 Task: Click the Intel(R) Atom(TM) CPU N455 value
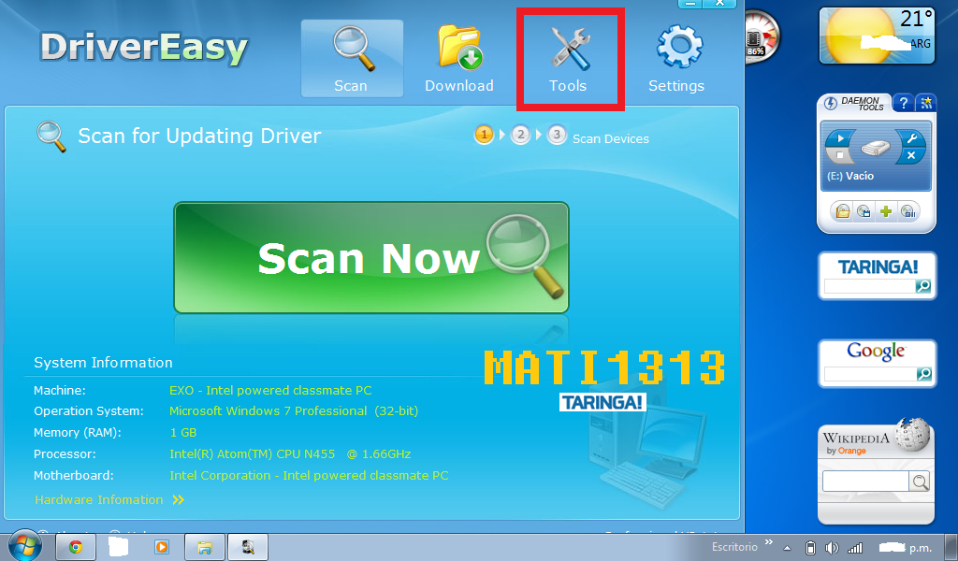click(290, 454)
